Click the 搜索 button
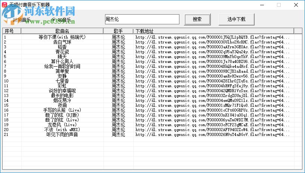Image resolution: width=305 pixels, height=173 pixels. point(197,19)
